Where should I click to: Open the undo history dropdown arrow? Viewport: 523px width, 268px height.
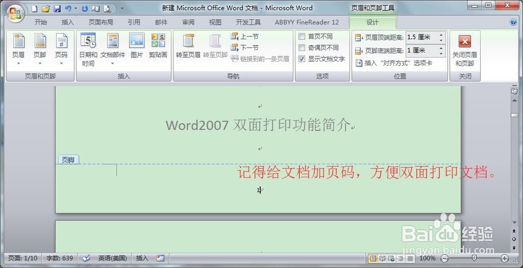[76, 8]
